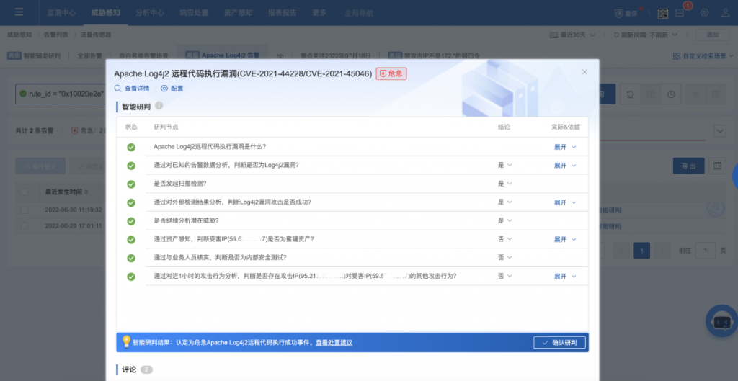Open conclusion dropdown for 蜜罐资产 row
Image resolution: width=738 pixels, height=381 pixels.
pos(504,239)
